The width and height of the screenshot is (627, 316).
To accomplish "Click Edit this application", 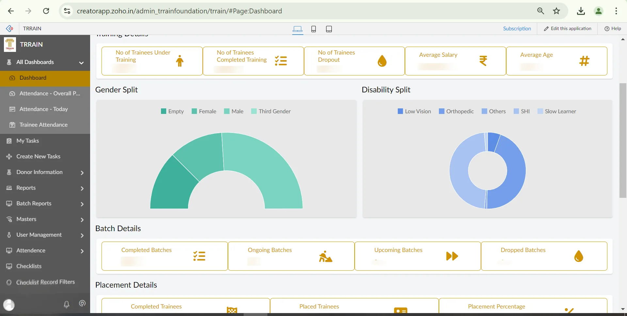I will point(568,29).
